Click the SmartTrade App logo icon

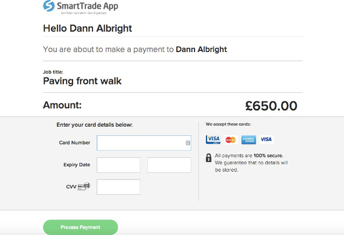click(x=49, y=6)
